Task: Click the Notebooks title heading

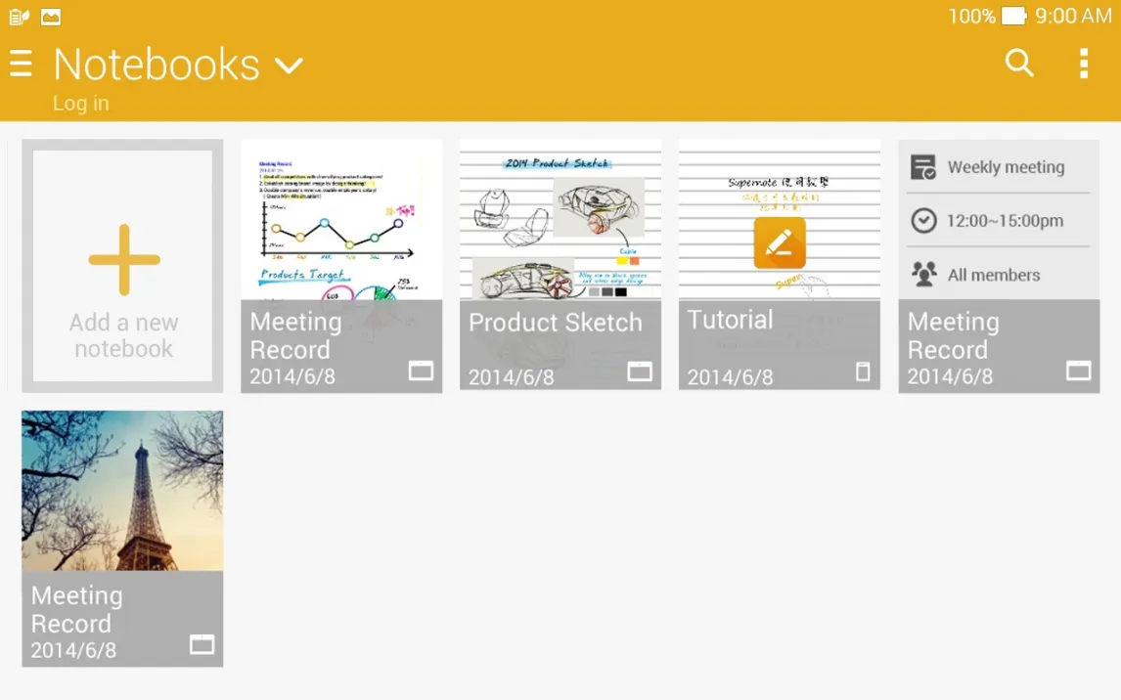Action: 157,65
